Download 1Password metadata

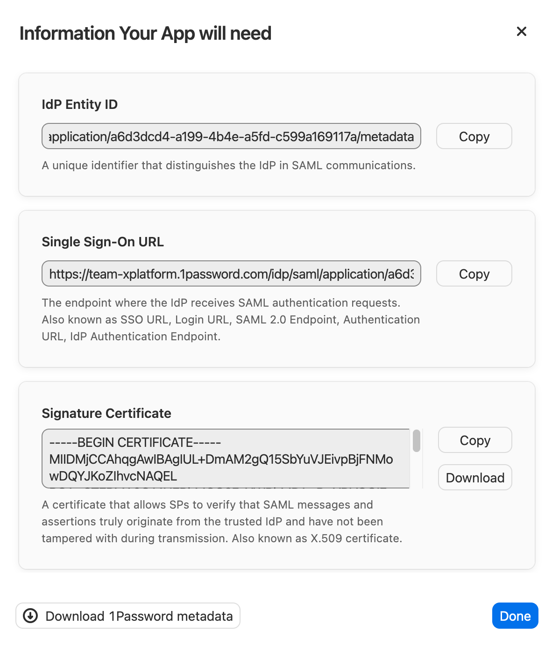tap(127, 616)
